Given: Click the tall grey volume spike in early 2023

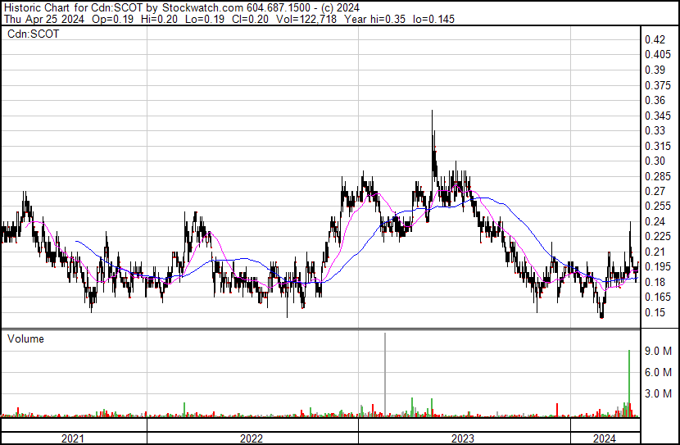Looking at the screenshot, I should point(385,375).
